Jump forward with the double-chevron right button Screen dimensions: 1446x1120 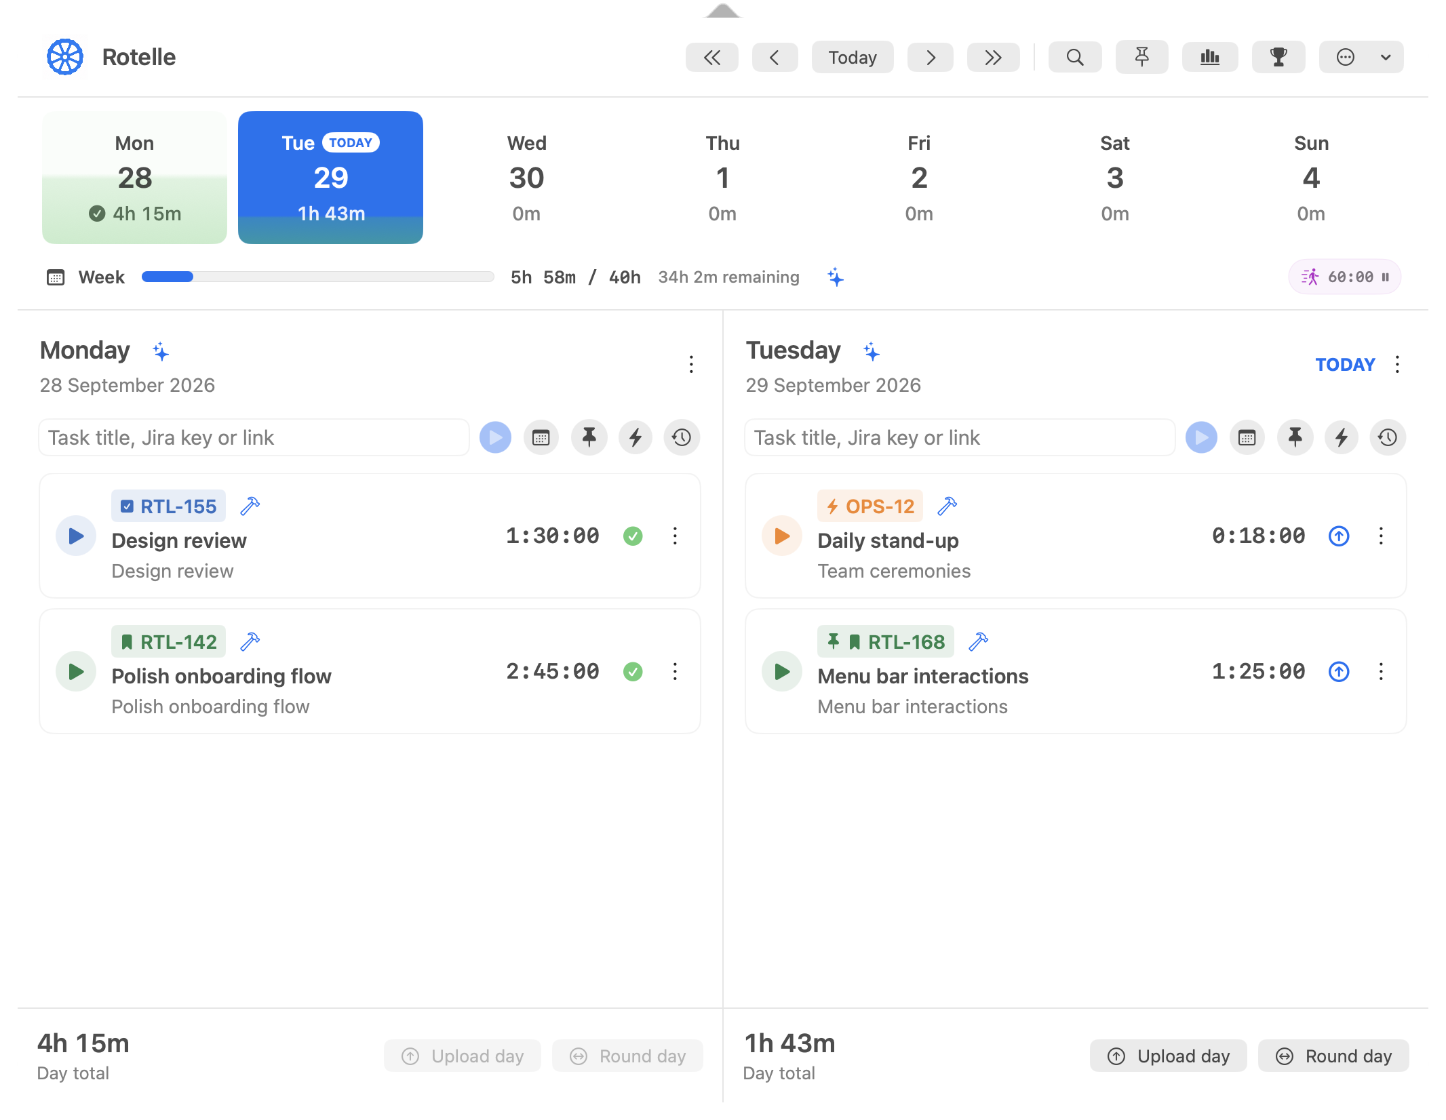(993, 58)
